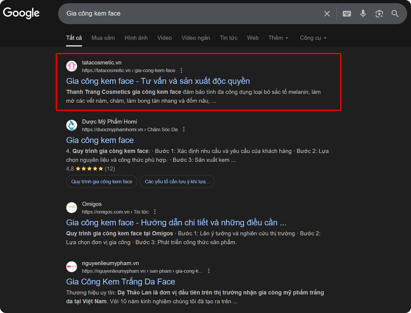Click the Google logo
411x313 pixels.
pos(21,13)
